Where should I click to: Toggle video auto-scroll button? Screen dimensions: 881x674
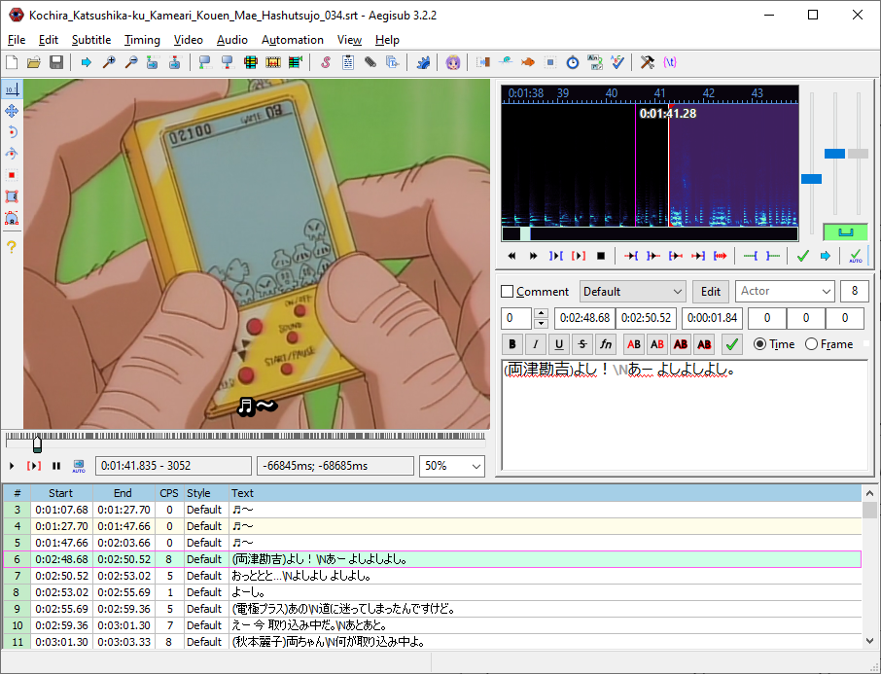coord(79,466)
